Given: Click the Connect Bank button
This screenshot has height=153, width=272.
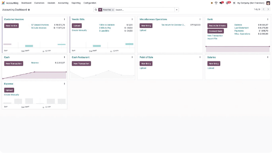Looking at the screenshot, I should (216, 31).
